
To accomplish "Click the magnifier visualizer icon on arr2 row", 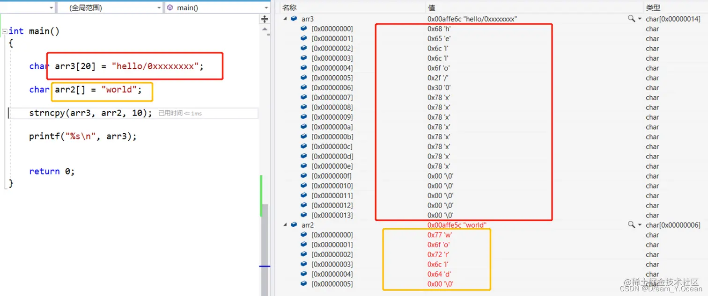I will [632, 225].
